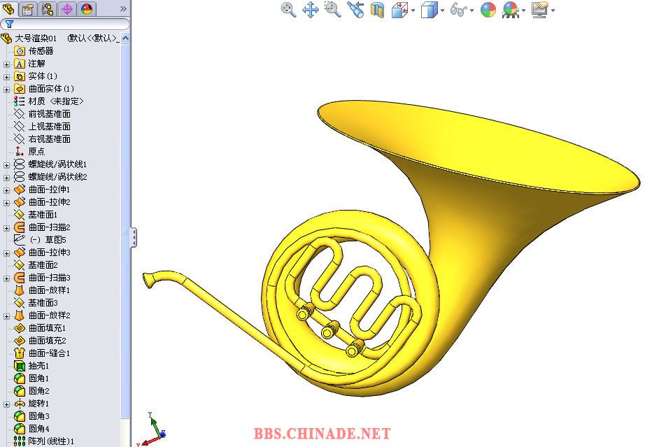Click the four-arrow pan icon in view toolbar
Screen dimensions: 645x447
tap(311, 10)
